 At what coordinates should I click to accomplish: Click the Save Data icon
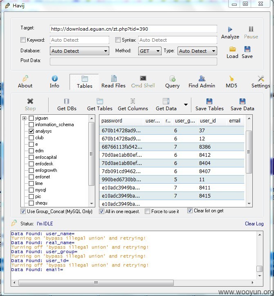(243, 101)
